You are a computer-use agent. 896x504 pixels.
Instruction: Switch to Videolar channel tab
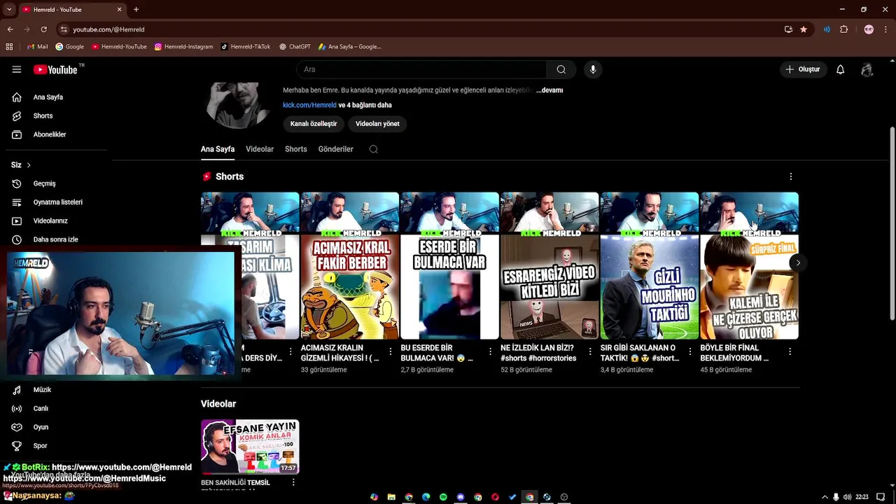(260, 149)
